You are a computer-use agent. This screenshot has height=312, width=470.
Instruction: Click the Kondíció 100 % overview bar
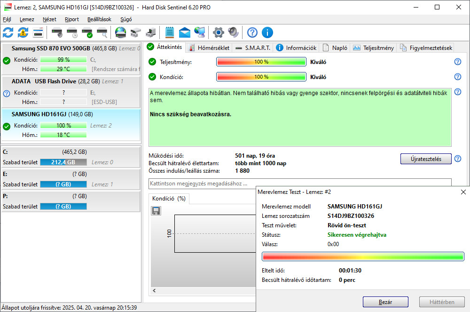[261, 77]
